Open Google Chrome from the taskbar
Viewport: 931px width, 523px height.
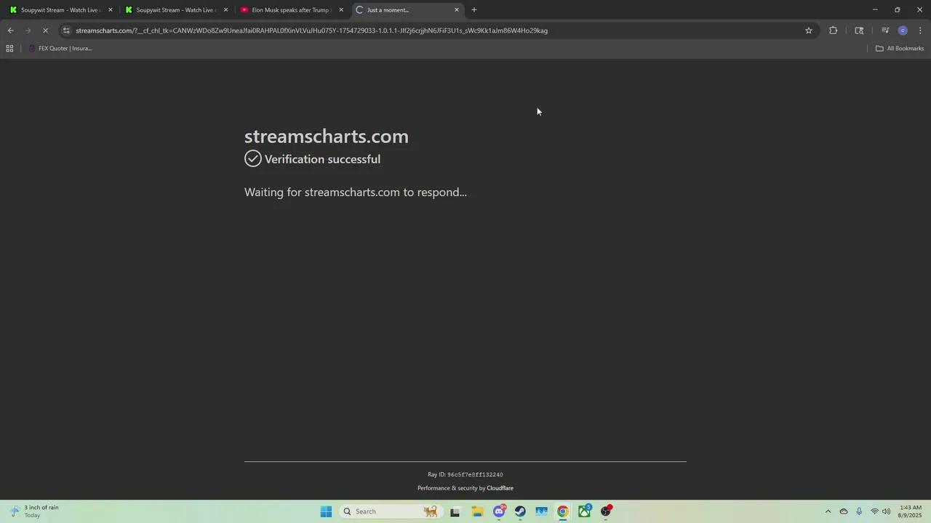[563, 511]
